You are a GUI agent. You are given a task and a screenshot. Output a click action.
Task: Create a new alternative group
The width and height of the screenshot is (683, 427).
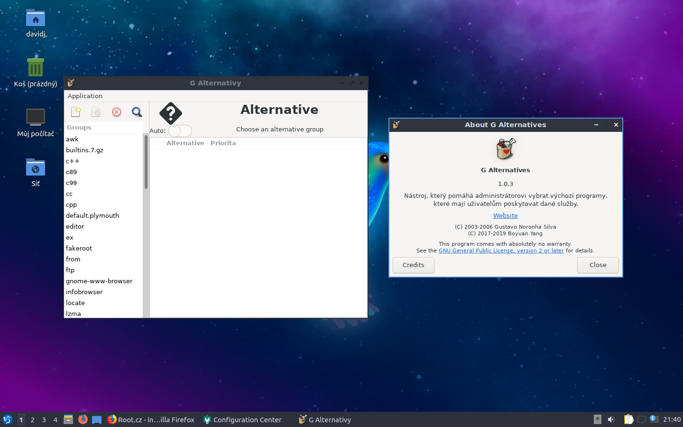[76, 112]
